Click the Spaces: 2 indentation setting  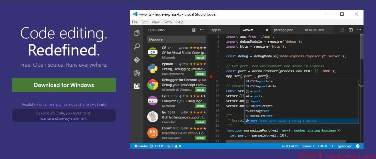[308, 146]
